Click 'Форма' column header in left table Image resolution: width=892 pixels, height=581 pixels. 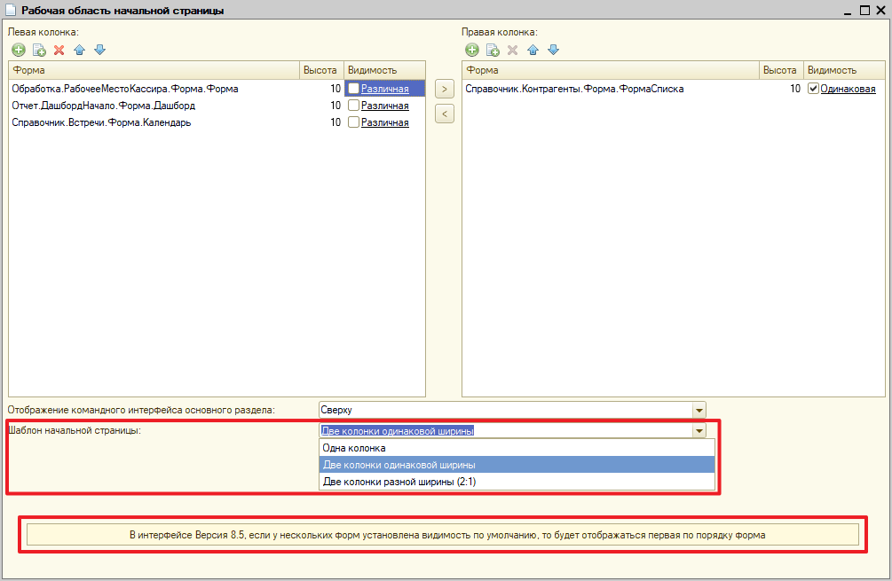154,70
